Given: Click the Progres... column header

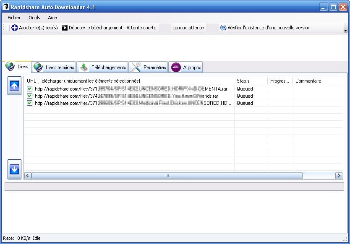Looking at the screenshot, I should point(280,81).
